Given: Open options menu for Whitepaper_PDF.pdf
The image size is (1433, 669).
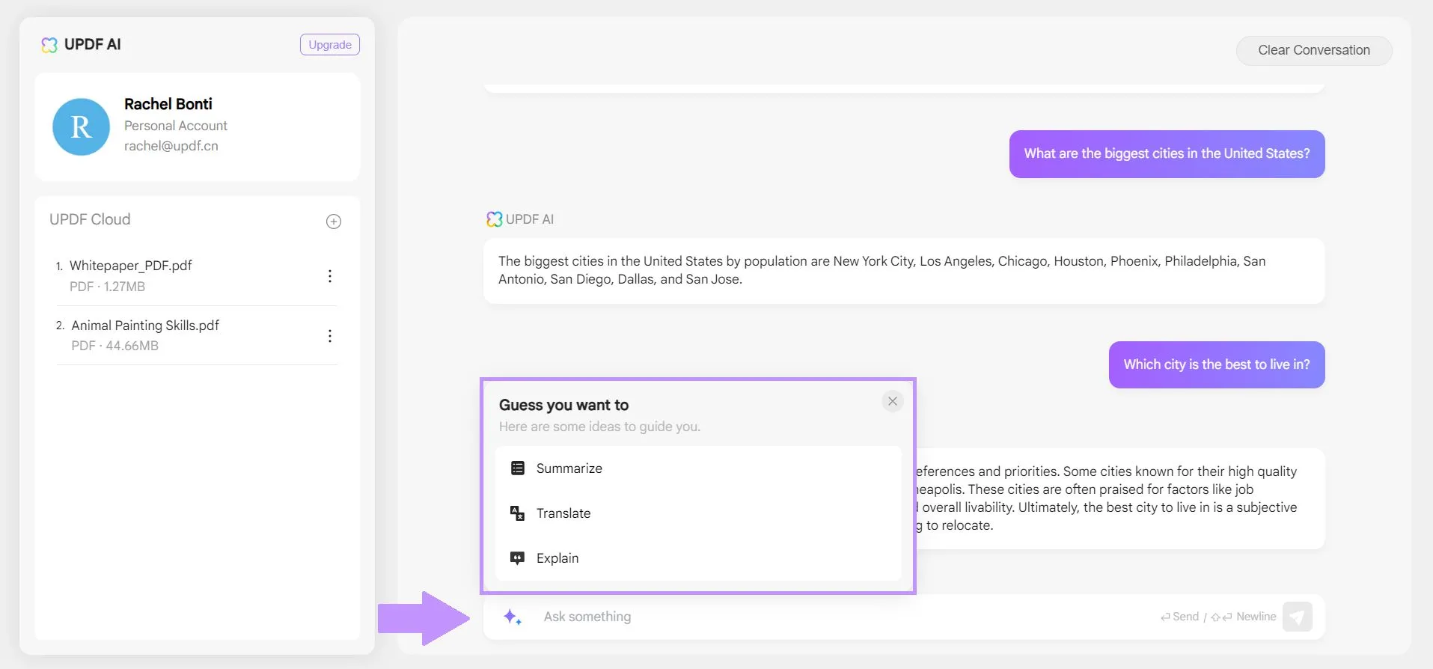Looking at the screenshot, I should coord(330,276).
